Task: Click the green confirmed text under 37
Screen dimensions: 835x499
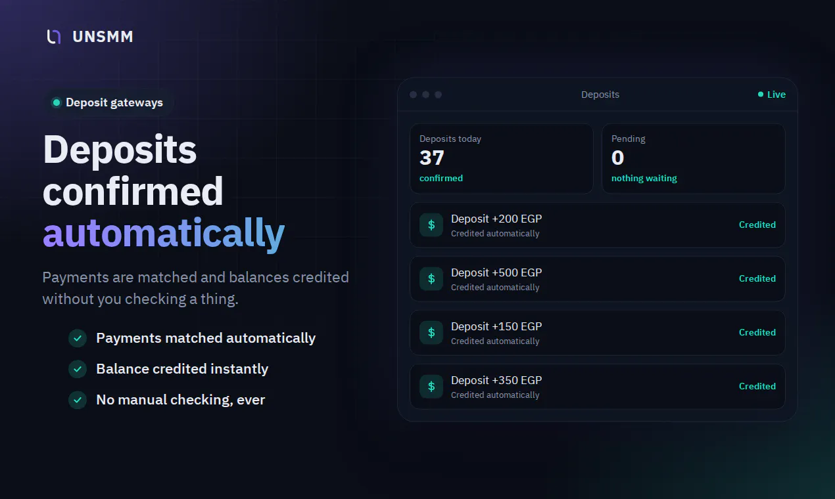Action: click(x=441, y=178)
